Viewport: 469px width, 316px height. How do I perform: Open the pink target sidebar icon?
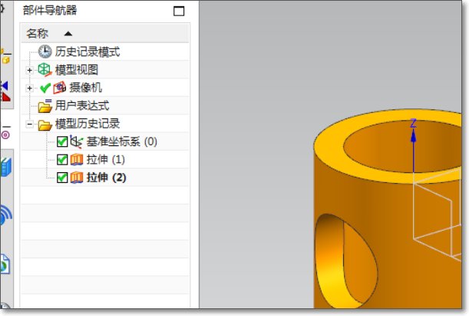coord(5,135)
